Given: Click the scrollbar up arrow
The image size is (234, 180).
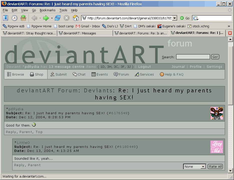Looking at the screenshot, I should coord(230,39).
